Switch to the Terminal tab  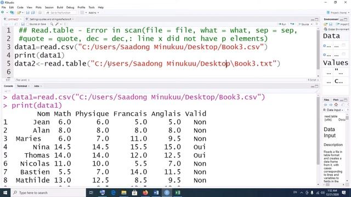point(22,86)
